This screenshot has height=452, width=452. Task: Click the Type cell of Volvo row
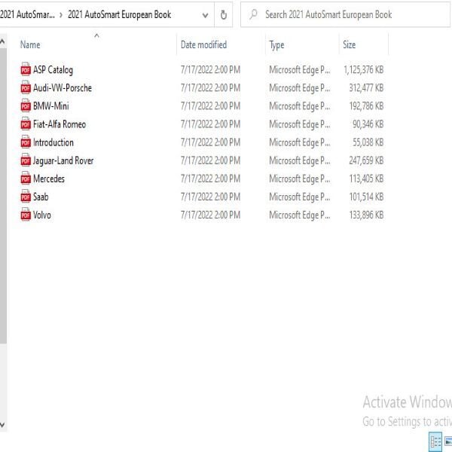point(300,215)
